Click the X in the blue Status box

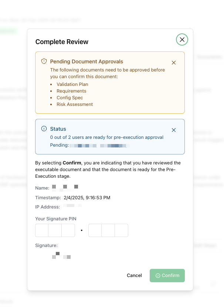click(174, 130)
